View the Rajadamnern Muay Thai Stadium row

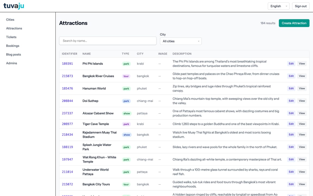pos(302,134)
